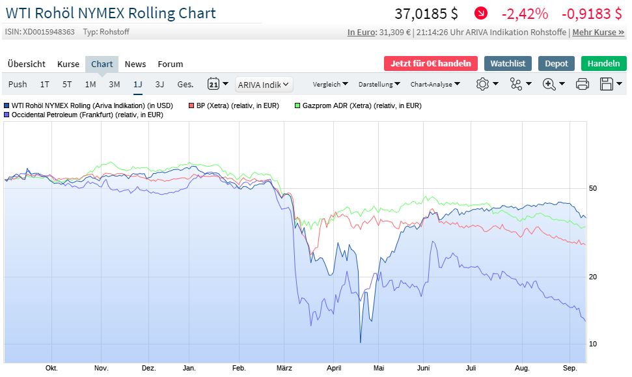Click the print chart icon
Screen dimensions: 632x377
pyautogui.click(x=581, y=84)
